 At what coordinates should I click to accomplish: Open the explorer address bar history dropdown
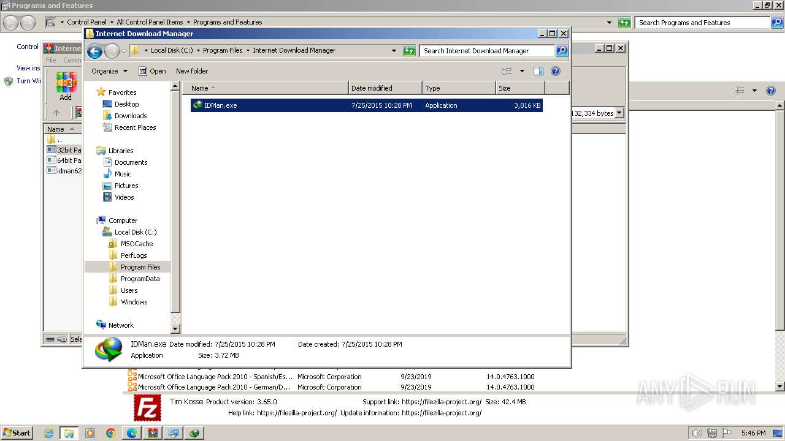[x=394, y=51]
